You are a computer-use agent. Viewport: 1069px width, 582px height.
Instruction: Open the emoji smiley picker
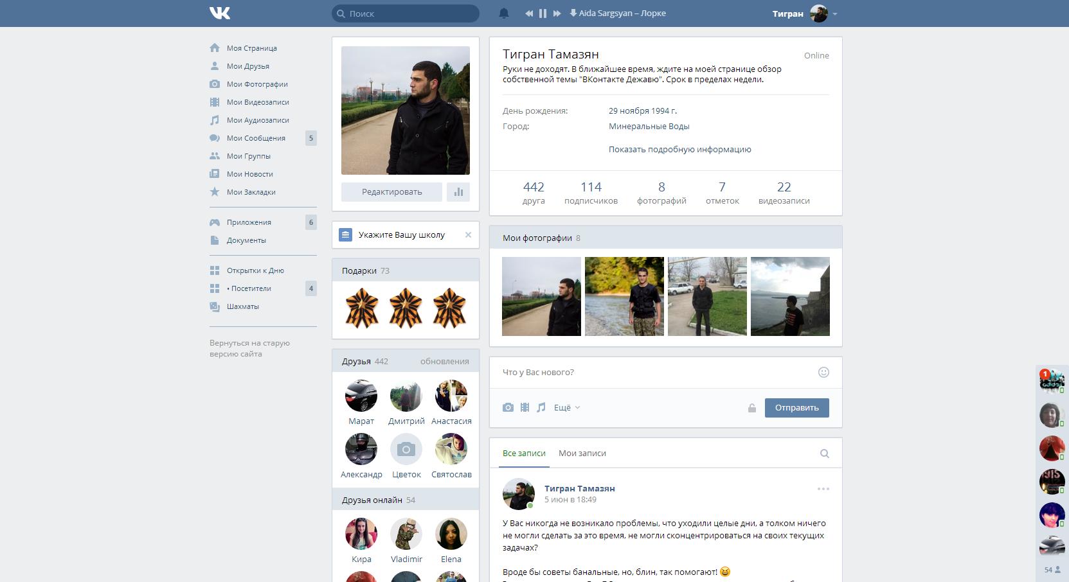[823, 372]
